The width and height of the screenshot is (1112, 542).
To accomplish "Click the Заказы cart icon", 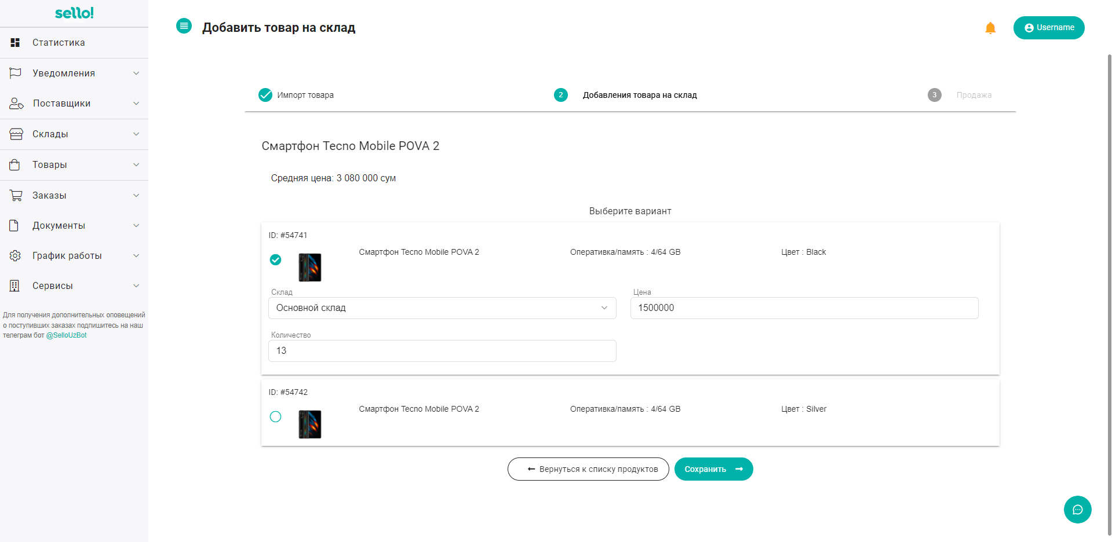I will tap(16, 195).
